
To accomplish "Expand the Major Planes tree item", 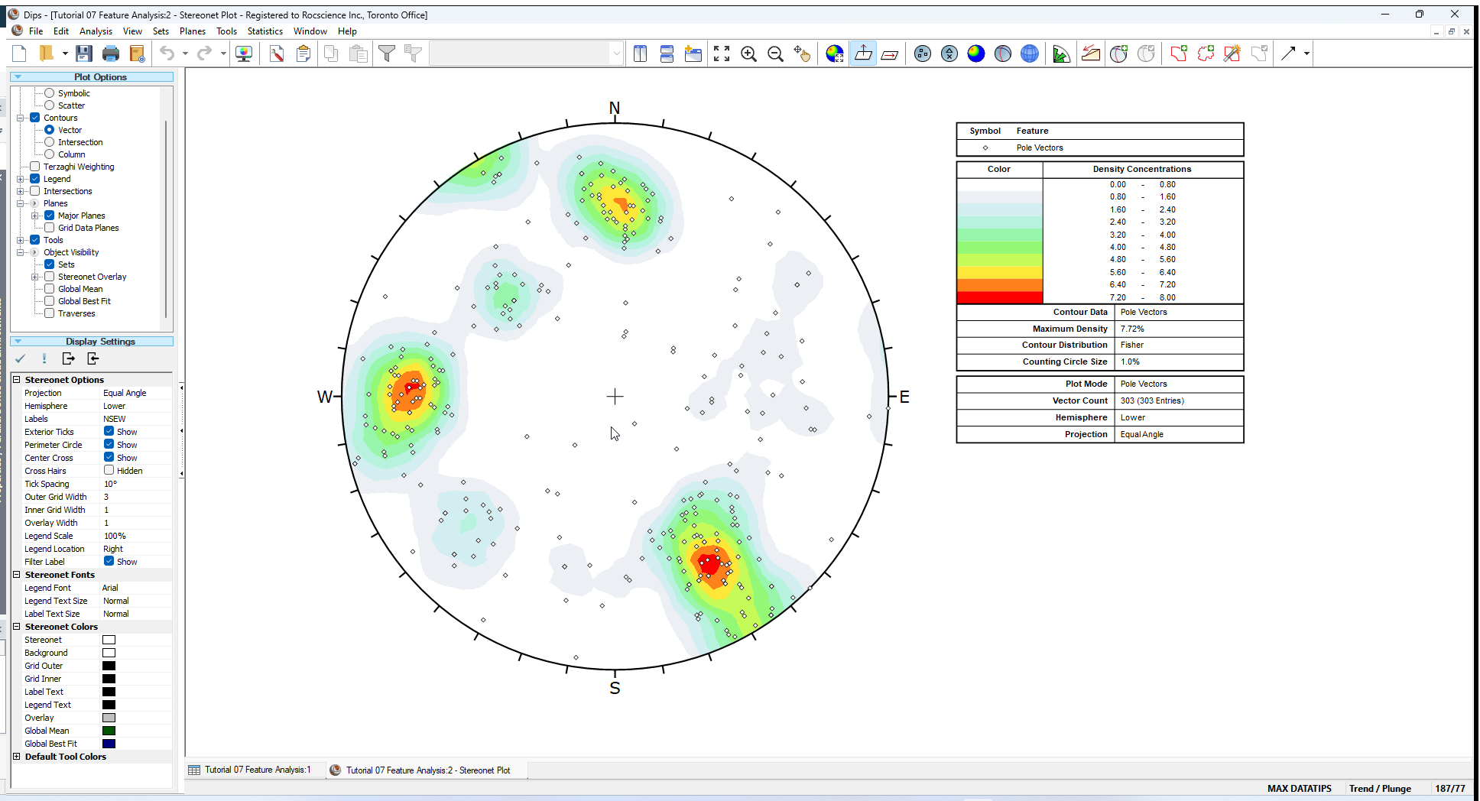I will coord(35,215).
